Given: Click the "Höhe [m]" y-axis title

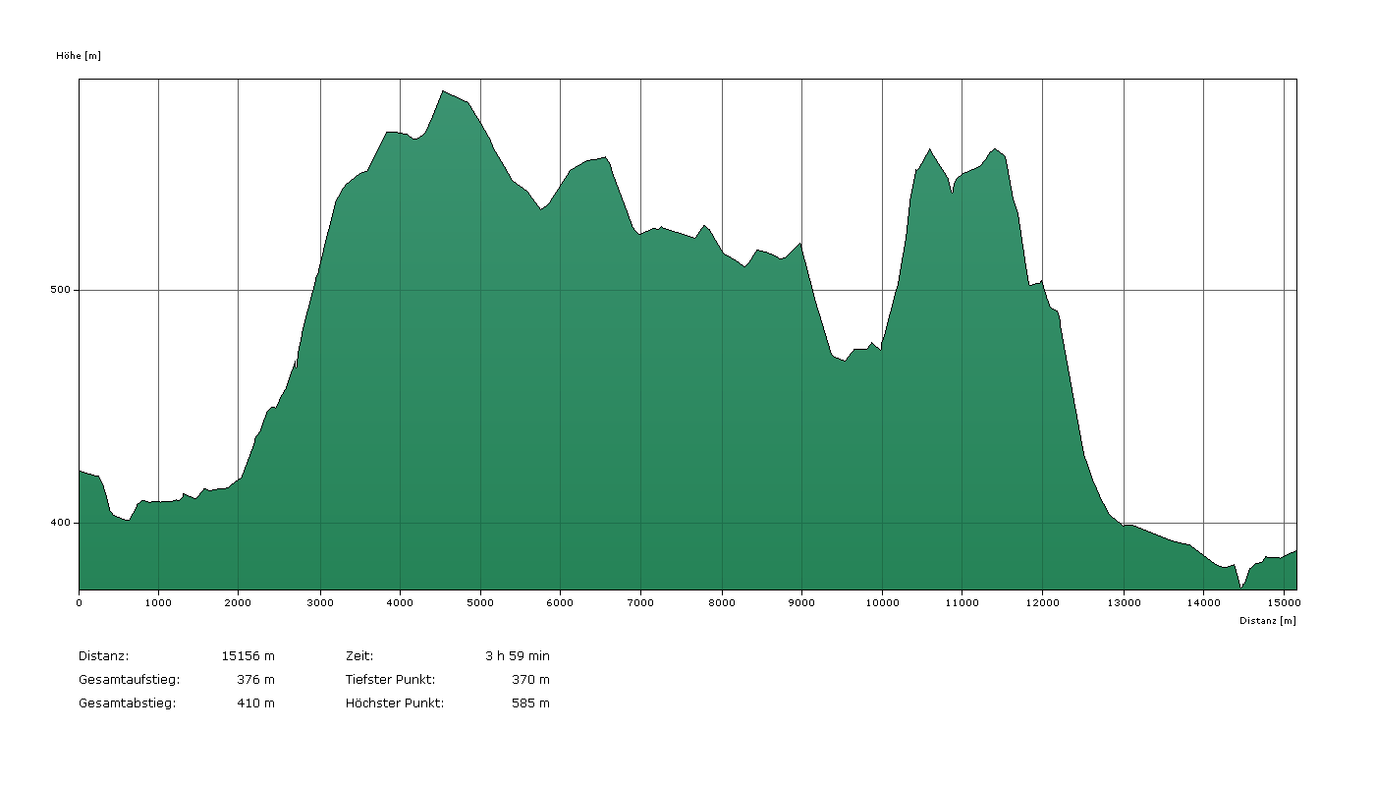Looking at the screenshot, I should [79, 56].
